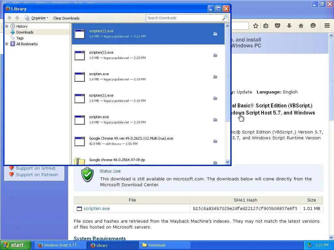The width and height of the screenshot is (334, 250).
Task: Go to Firefox home page
Action: pyautogui.click(x=301, y=26)
